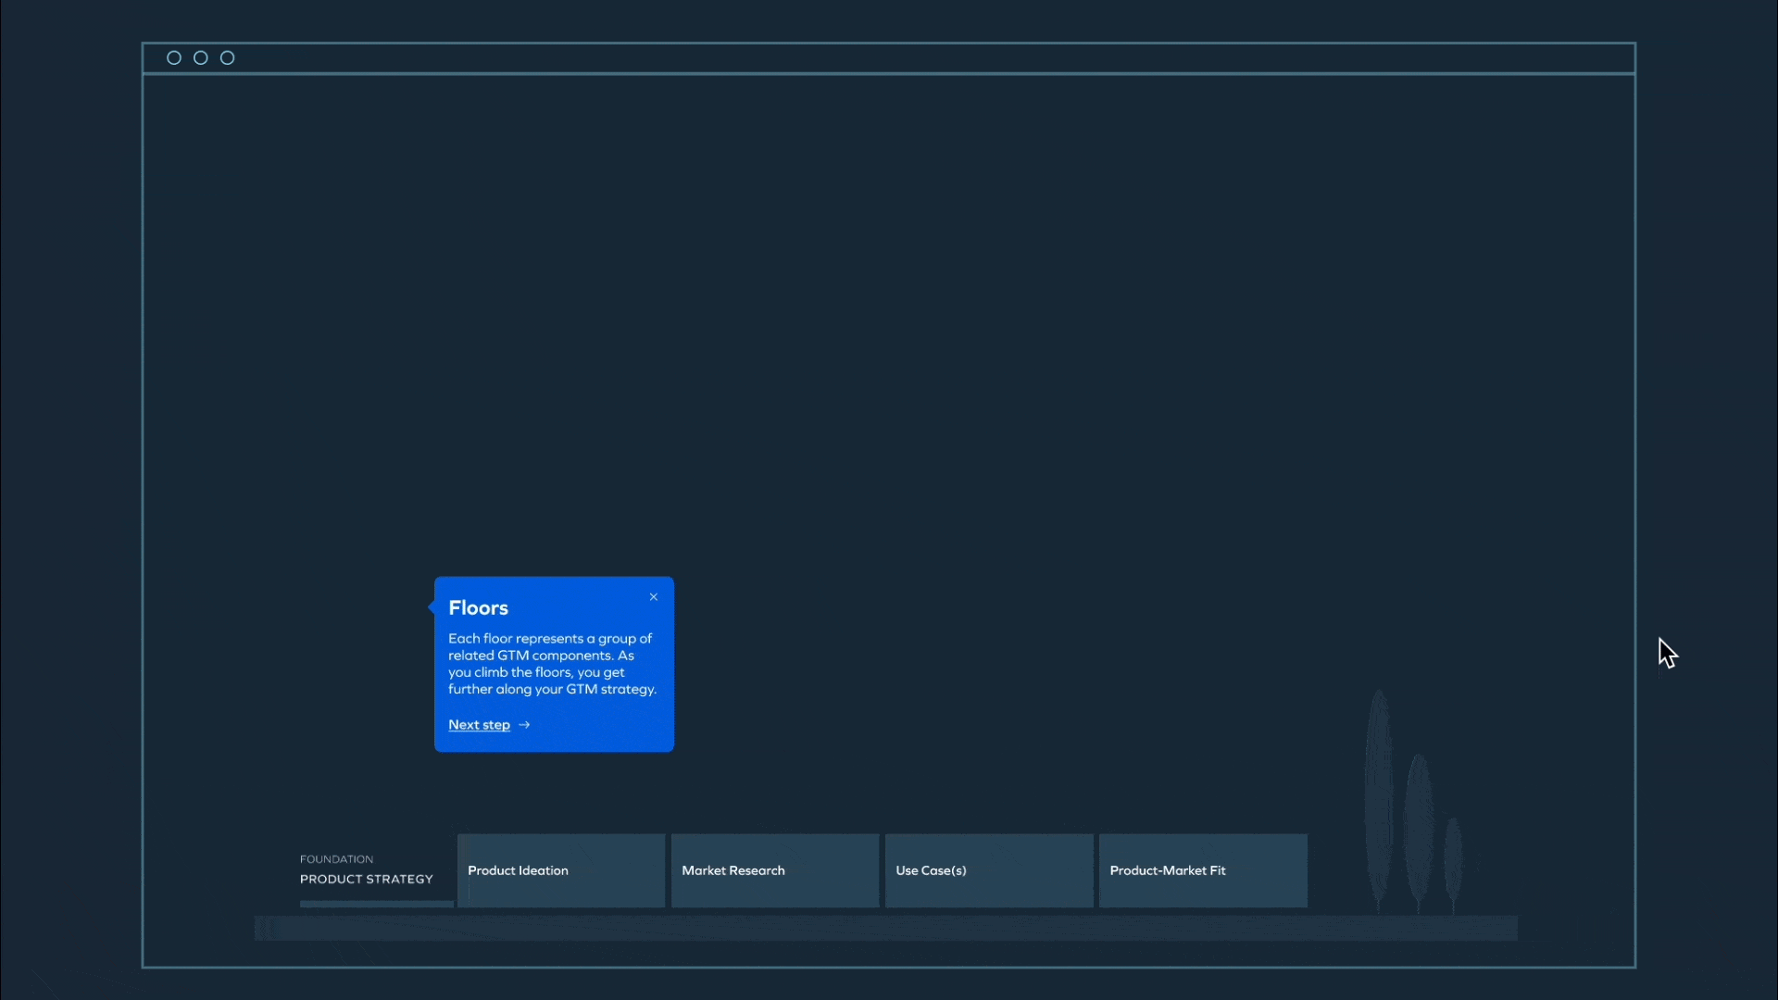Click the smallest tree illustration

pyautogui.click(x=1453, y=861)
